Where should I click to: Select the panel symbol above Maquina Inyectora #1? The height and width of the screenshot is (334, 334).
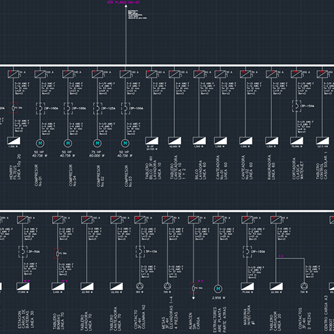[247, 287]
